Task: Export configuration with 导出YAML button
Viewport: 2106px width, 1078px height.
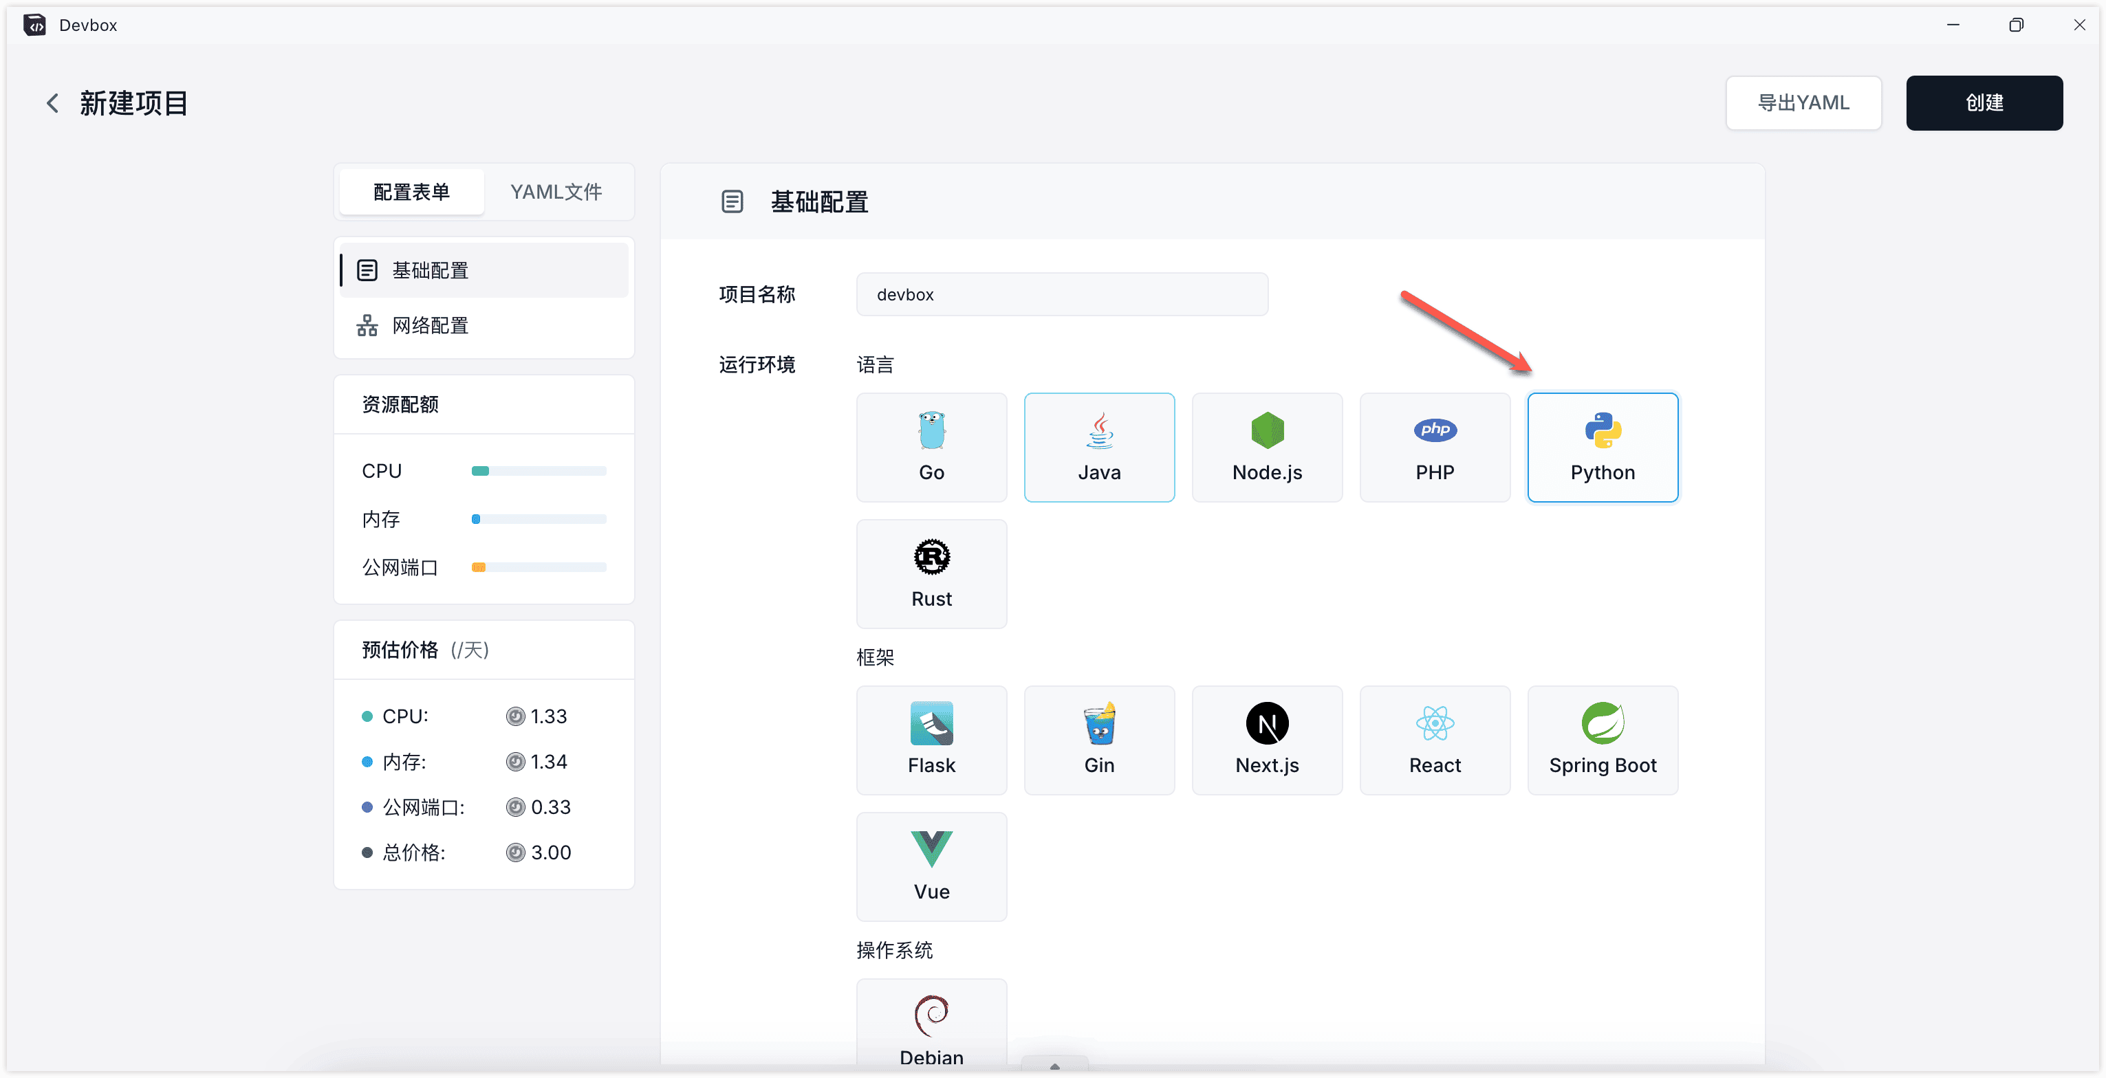Action: click(x=1803, y=103)
